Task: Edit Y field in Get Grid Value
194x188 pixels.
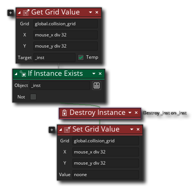Action: 65,46
